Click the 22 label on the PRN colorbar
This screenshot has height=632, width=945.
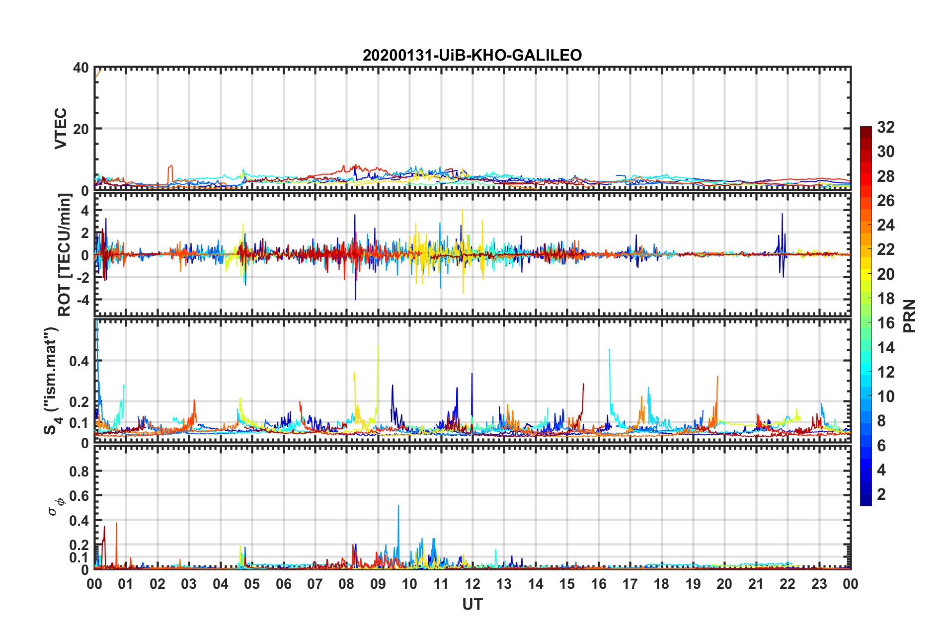click(886, 249)
